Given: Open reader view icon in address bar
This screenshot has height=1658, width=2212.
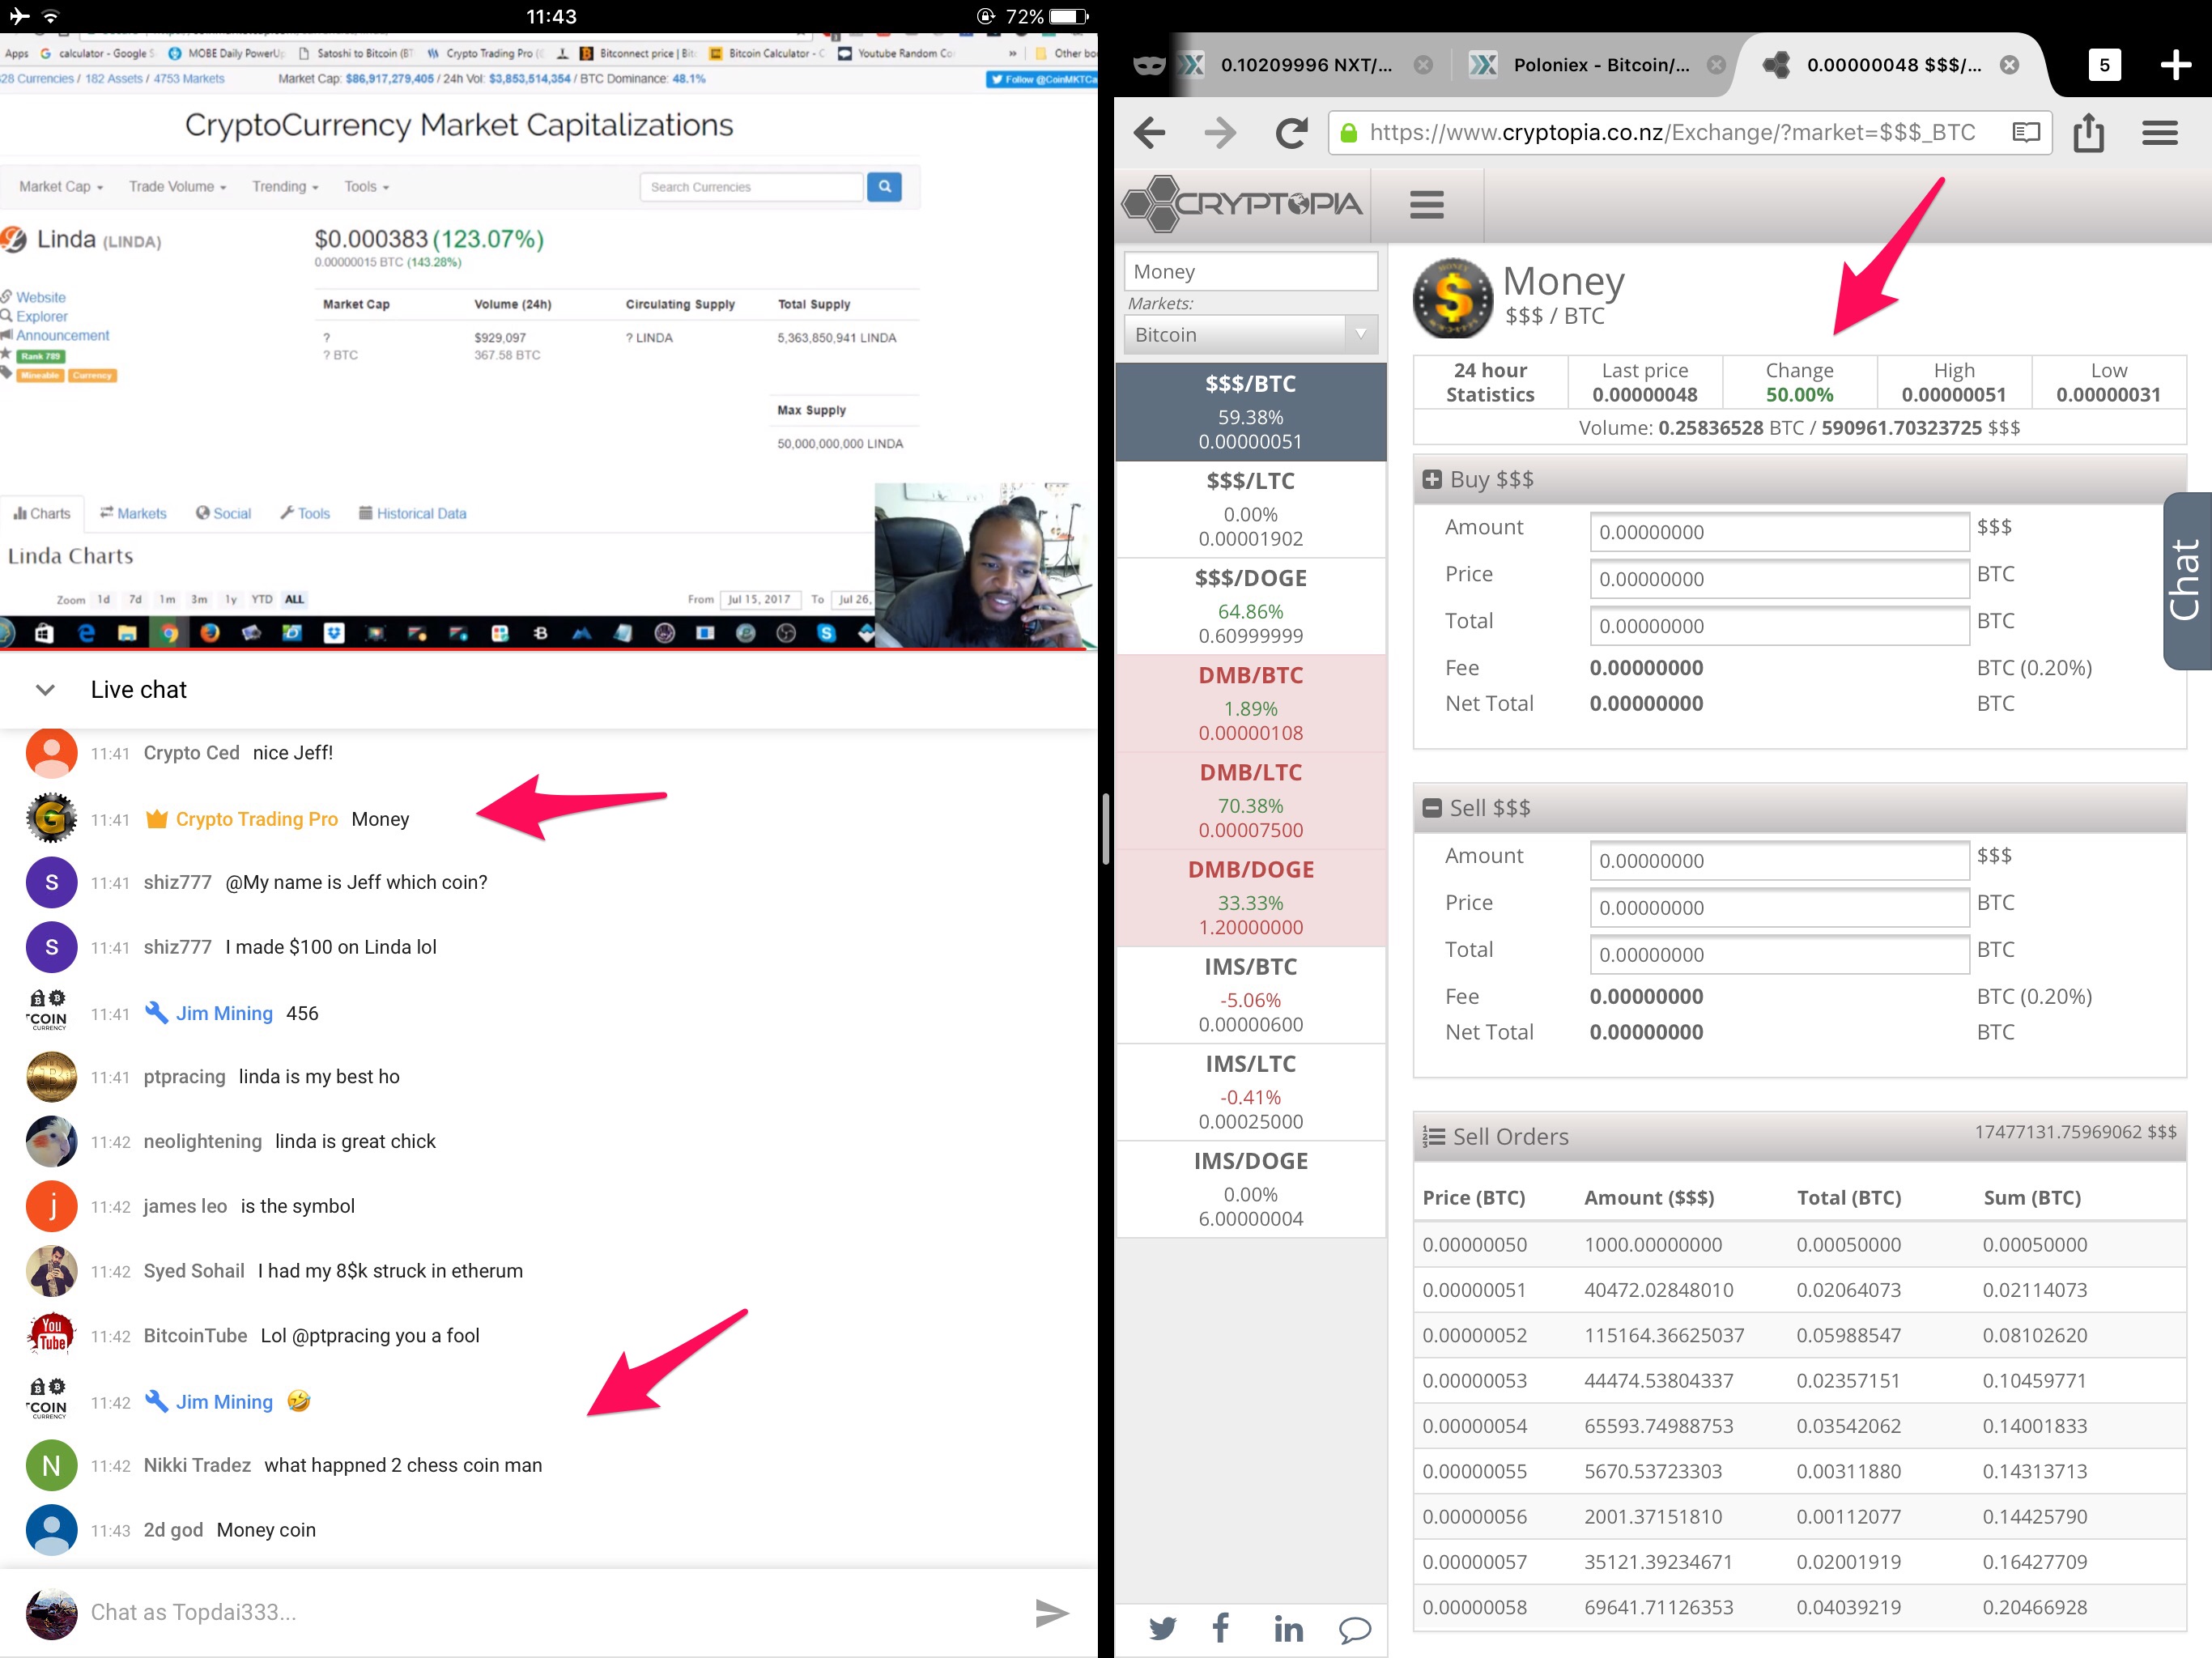Looking at the screenshot, I should [2026, 133].
